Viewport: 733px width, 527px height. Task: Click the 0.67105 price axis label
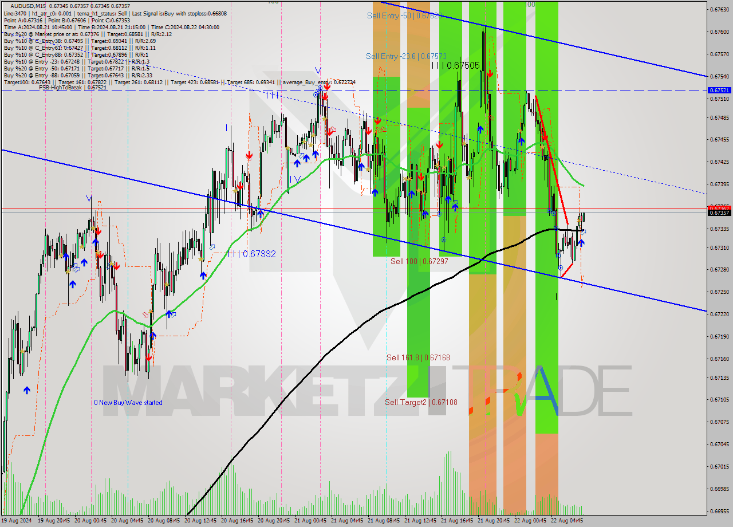click(x=719, y=400)
